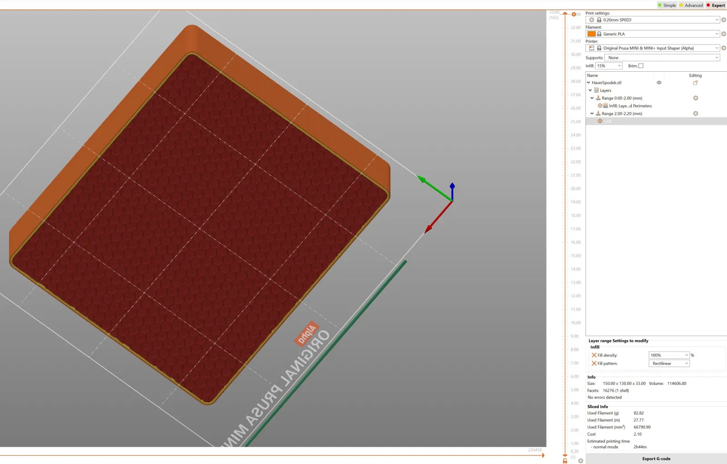Remove the Fill pattern override with X

click(594, 363)
